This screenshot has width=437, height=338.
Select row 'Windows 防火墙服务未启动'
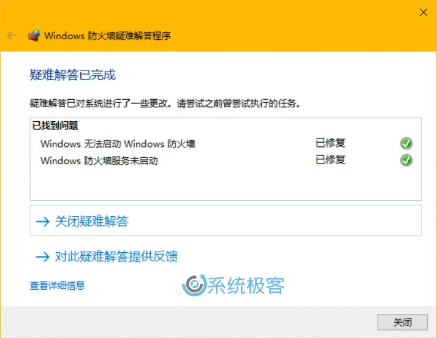[226, 160]
